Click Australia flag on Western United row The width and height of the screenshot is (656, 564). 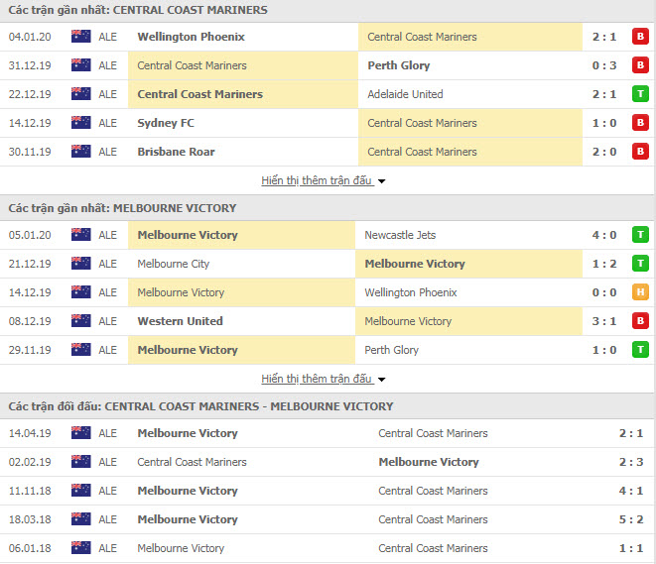click(x=80, y=321)
